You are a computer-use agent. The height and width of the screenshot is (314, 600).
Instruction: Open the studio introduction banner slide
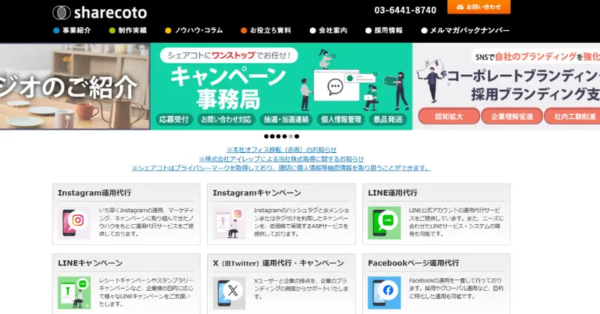pyautogui.click(x=75, y=86)
